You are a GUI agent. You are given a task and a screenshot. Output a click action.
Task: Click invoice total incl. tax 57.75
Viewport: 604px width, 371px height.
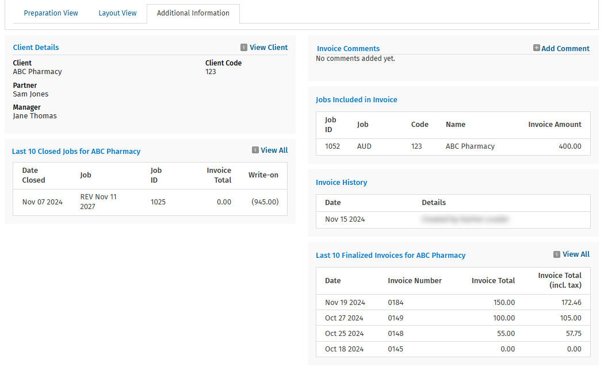point(574,333)
